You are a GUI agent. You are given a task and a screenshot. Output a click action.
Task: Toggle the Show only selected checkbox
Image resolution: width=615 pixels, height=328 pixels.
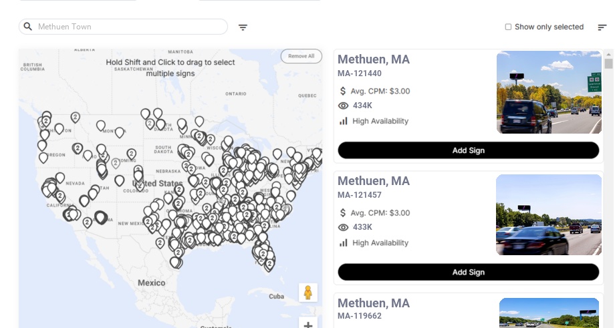click(x=508, y=27)
